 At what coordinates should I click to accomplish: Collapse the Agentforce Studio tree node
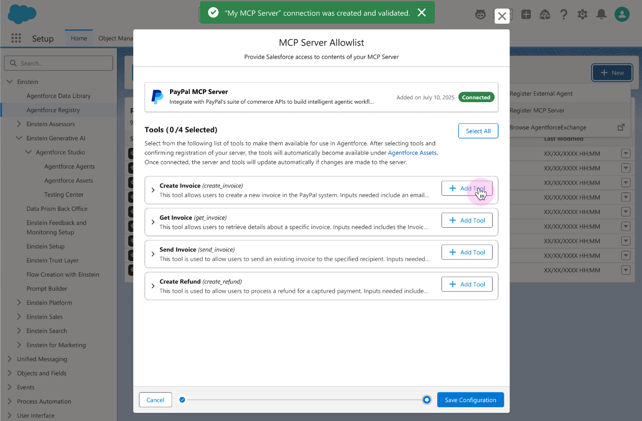(x=28, y=152)
